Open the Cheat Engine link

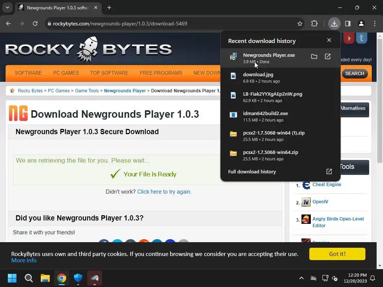327,185
